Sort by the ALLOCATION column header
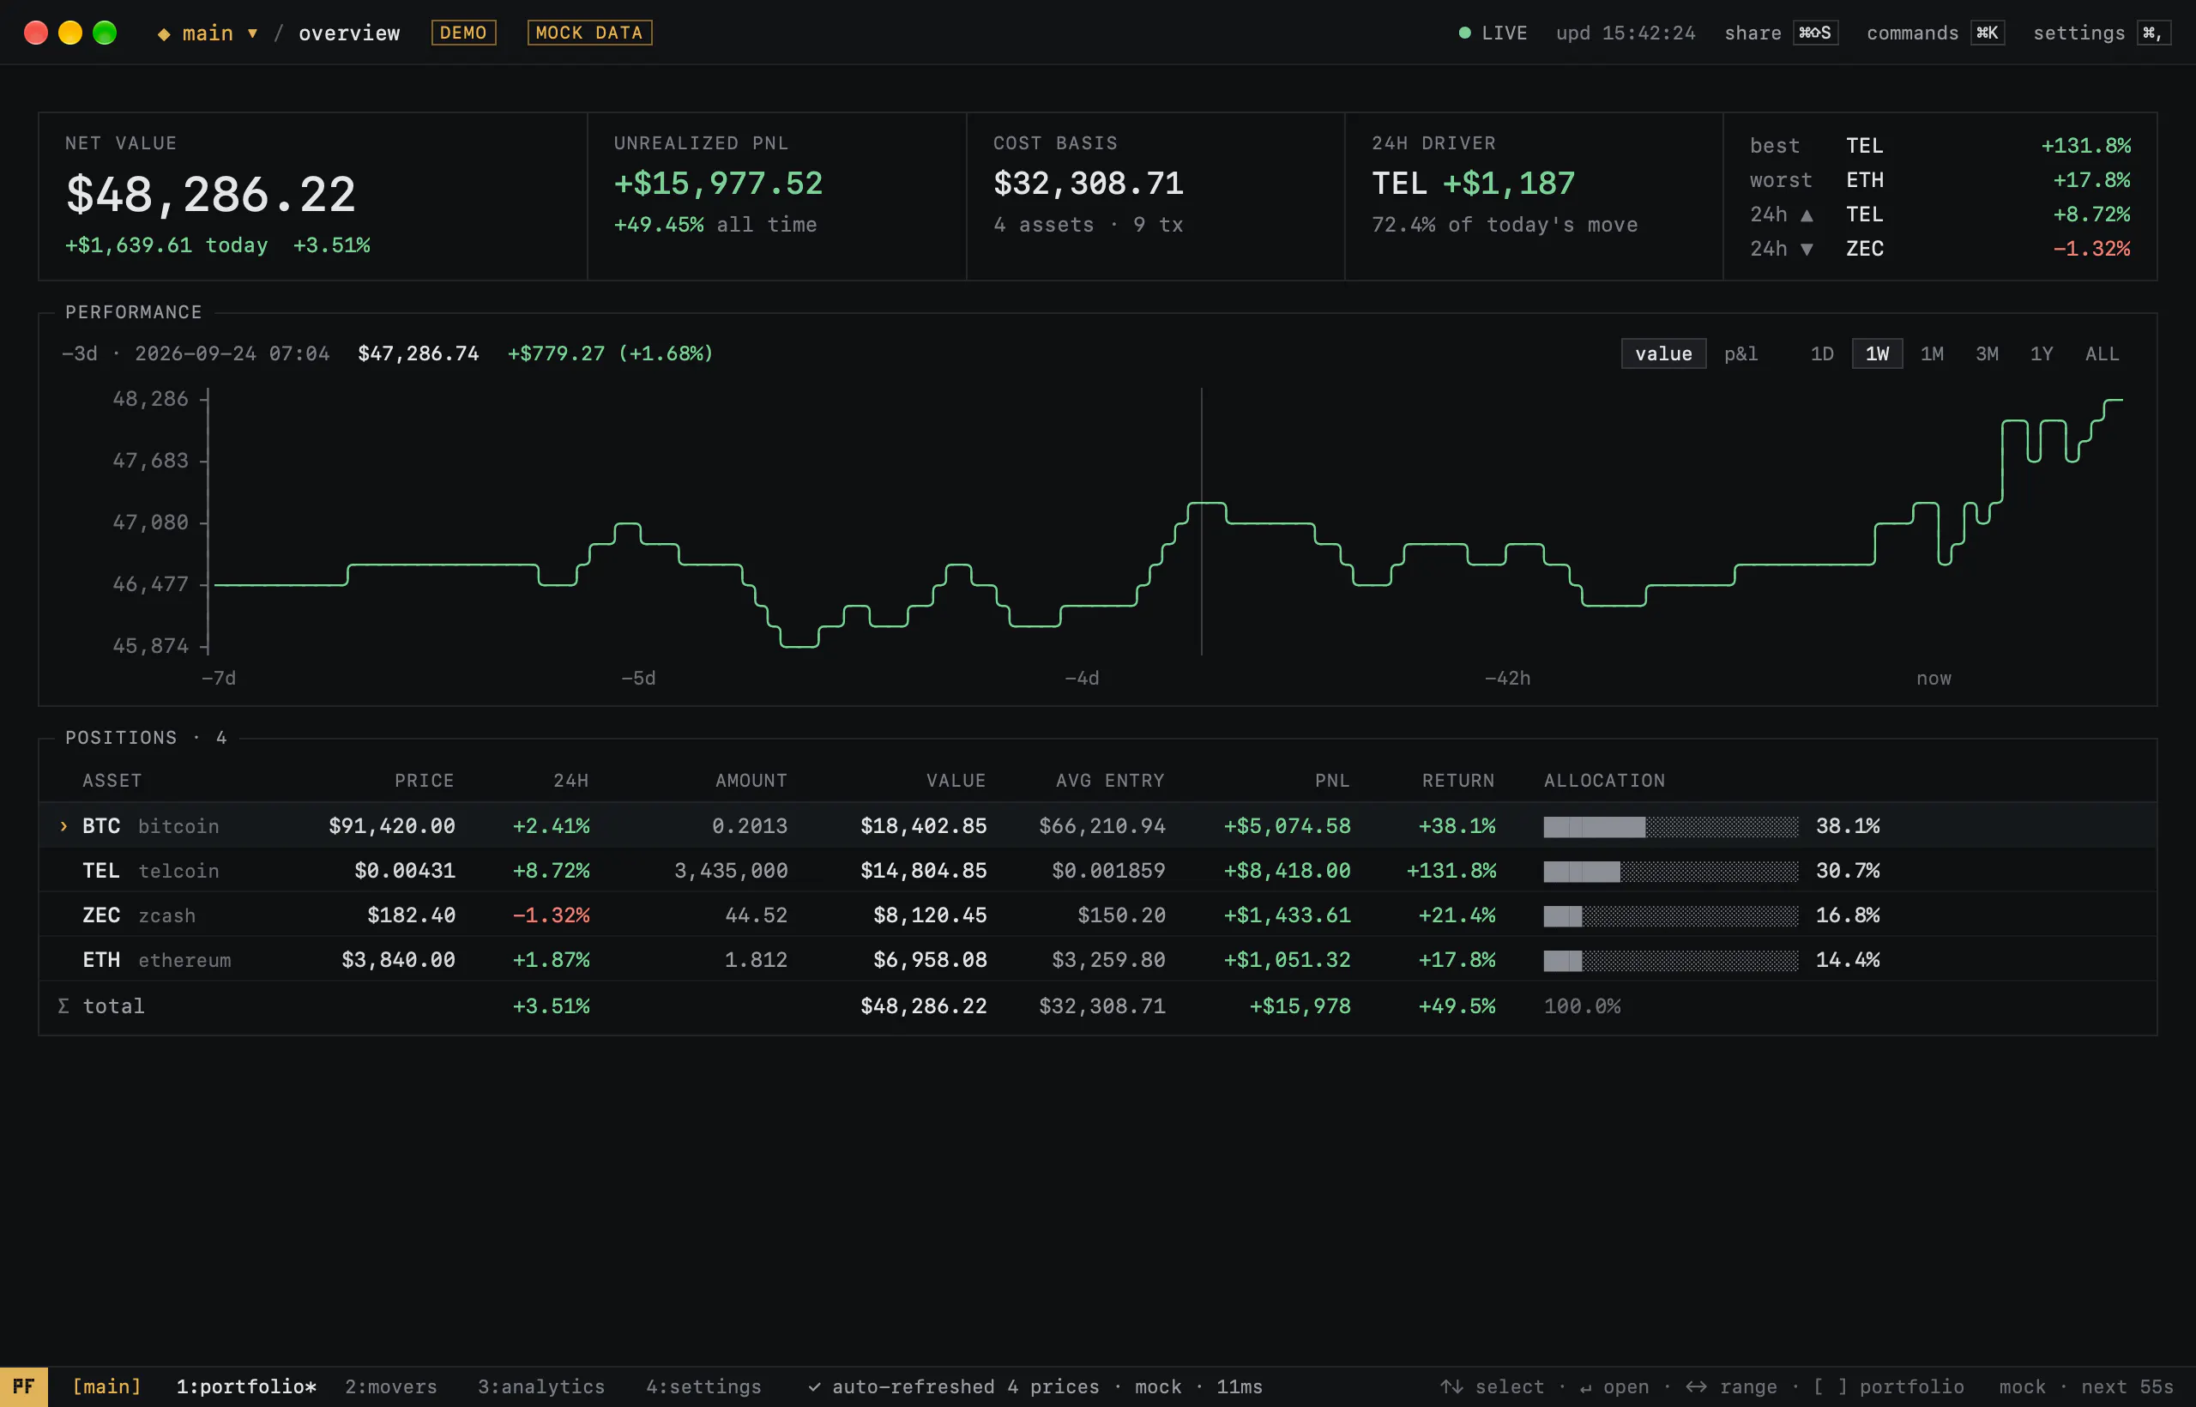 point(1604,780)
